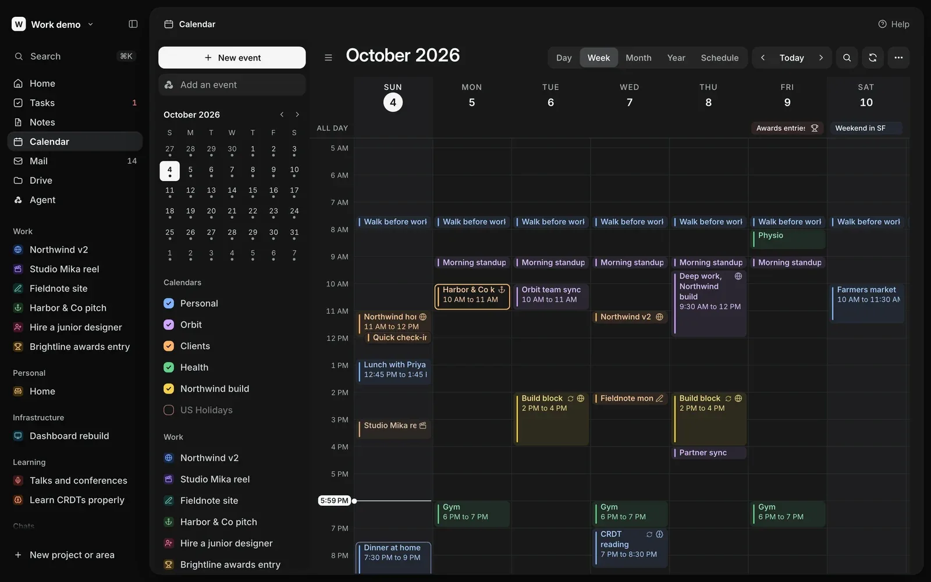The width and height of the screenshot is (931, 582).
Task: Click the Add an event field
Action: click(232, 85)
